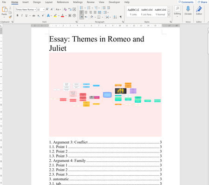
Task: Switch to the Insert tab
Action: point(26,2)
